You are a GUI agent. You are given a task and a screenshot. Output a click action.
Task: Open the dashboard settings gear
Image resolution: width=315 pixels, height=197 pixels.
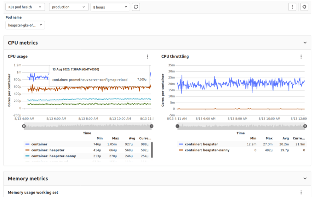[303, 7]
